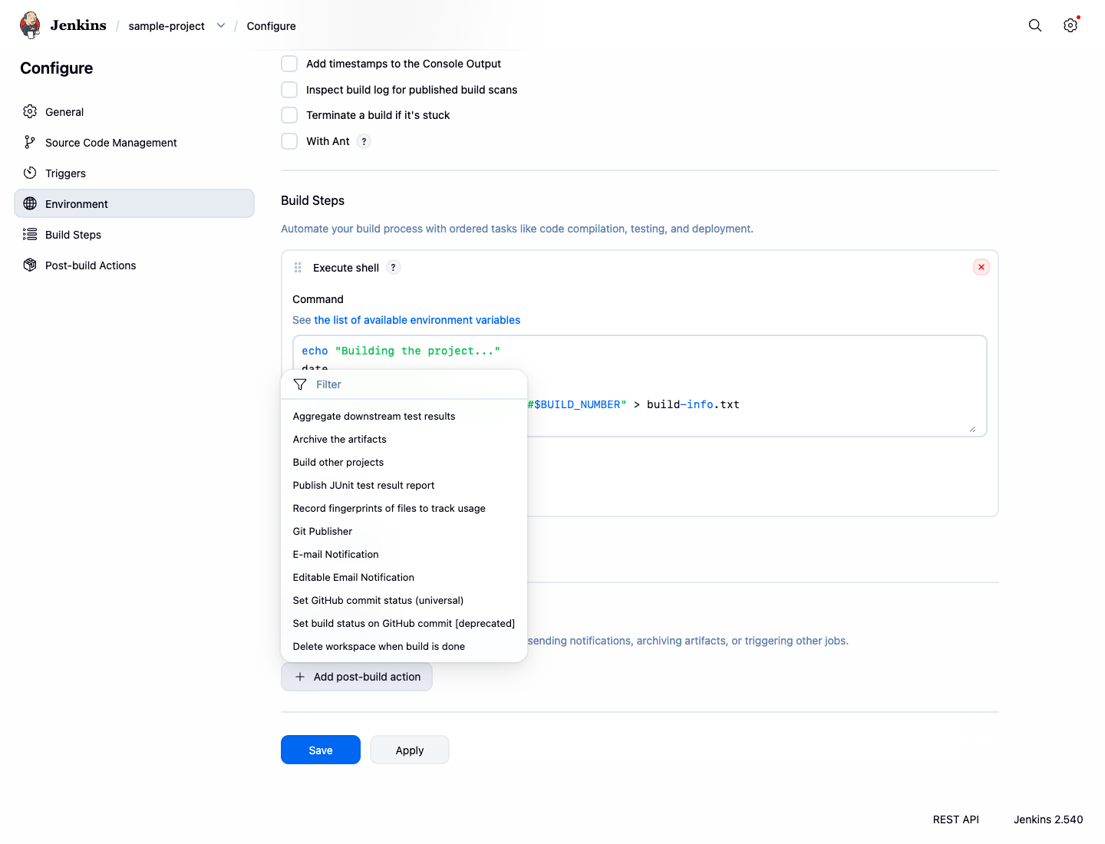Click the Command label
This screenshot has height=844, width=1105.
coord(318,299)
